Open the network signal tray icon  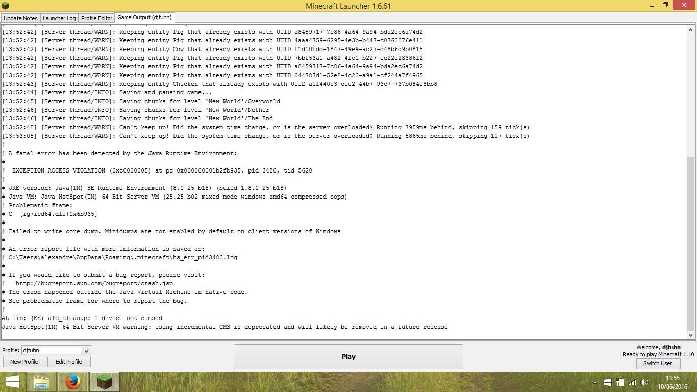tap(632, 382)
